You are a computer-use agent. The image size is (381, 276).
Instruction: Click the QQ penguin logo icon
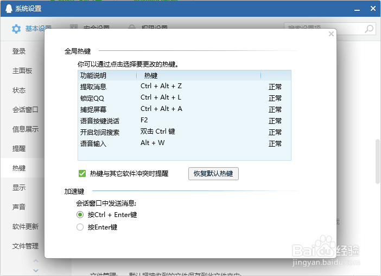(x=9, y=9)
